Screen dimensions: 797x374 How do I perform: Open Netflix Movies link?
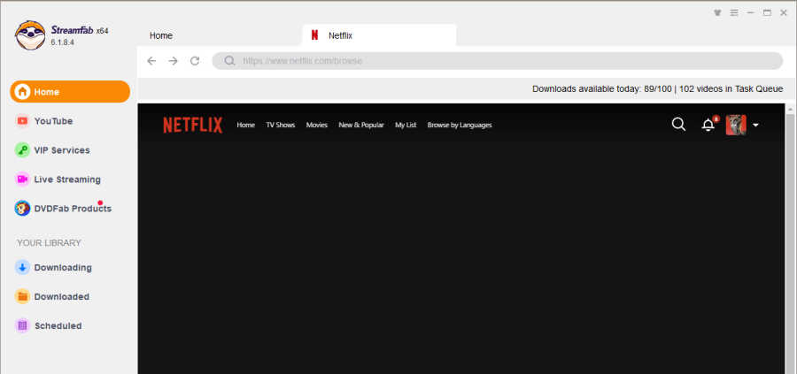tap(317, 125)
